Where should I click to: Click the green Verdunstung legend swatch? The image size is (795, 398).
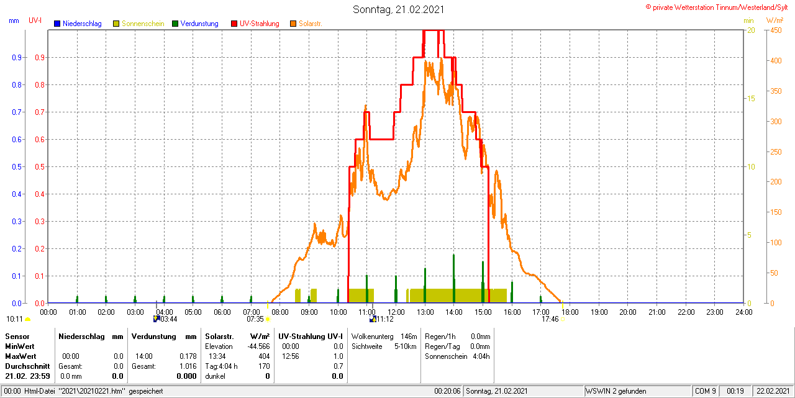click(175, 24)
